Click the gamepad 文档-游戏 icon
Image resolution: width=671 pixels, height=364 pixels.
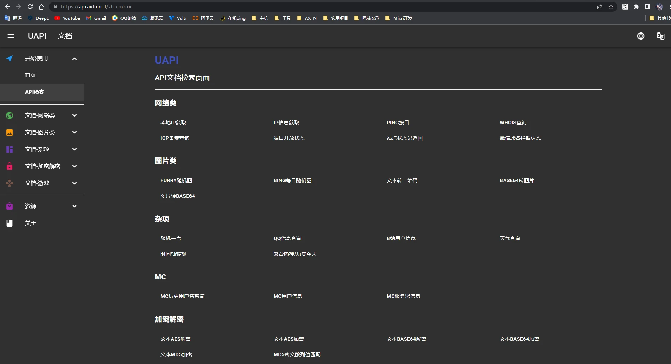coord(10,183)
